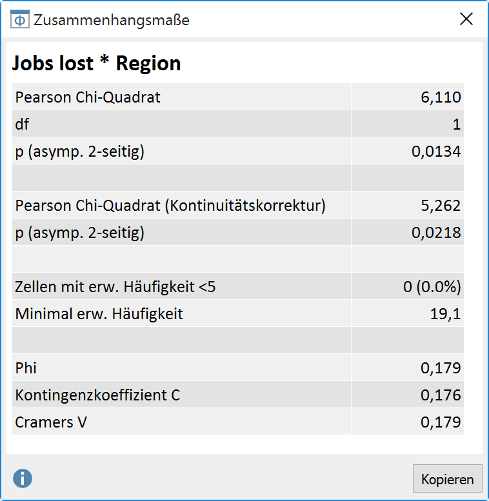489x501 pixels.
Task: Click the p value 0,0134
Action: click(x=437, y=152)
